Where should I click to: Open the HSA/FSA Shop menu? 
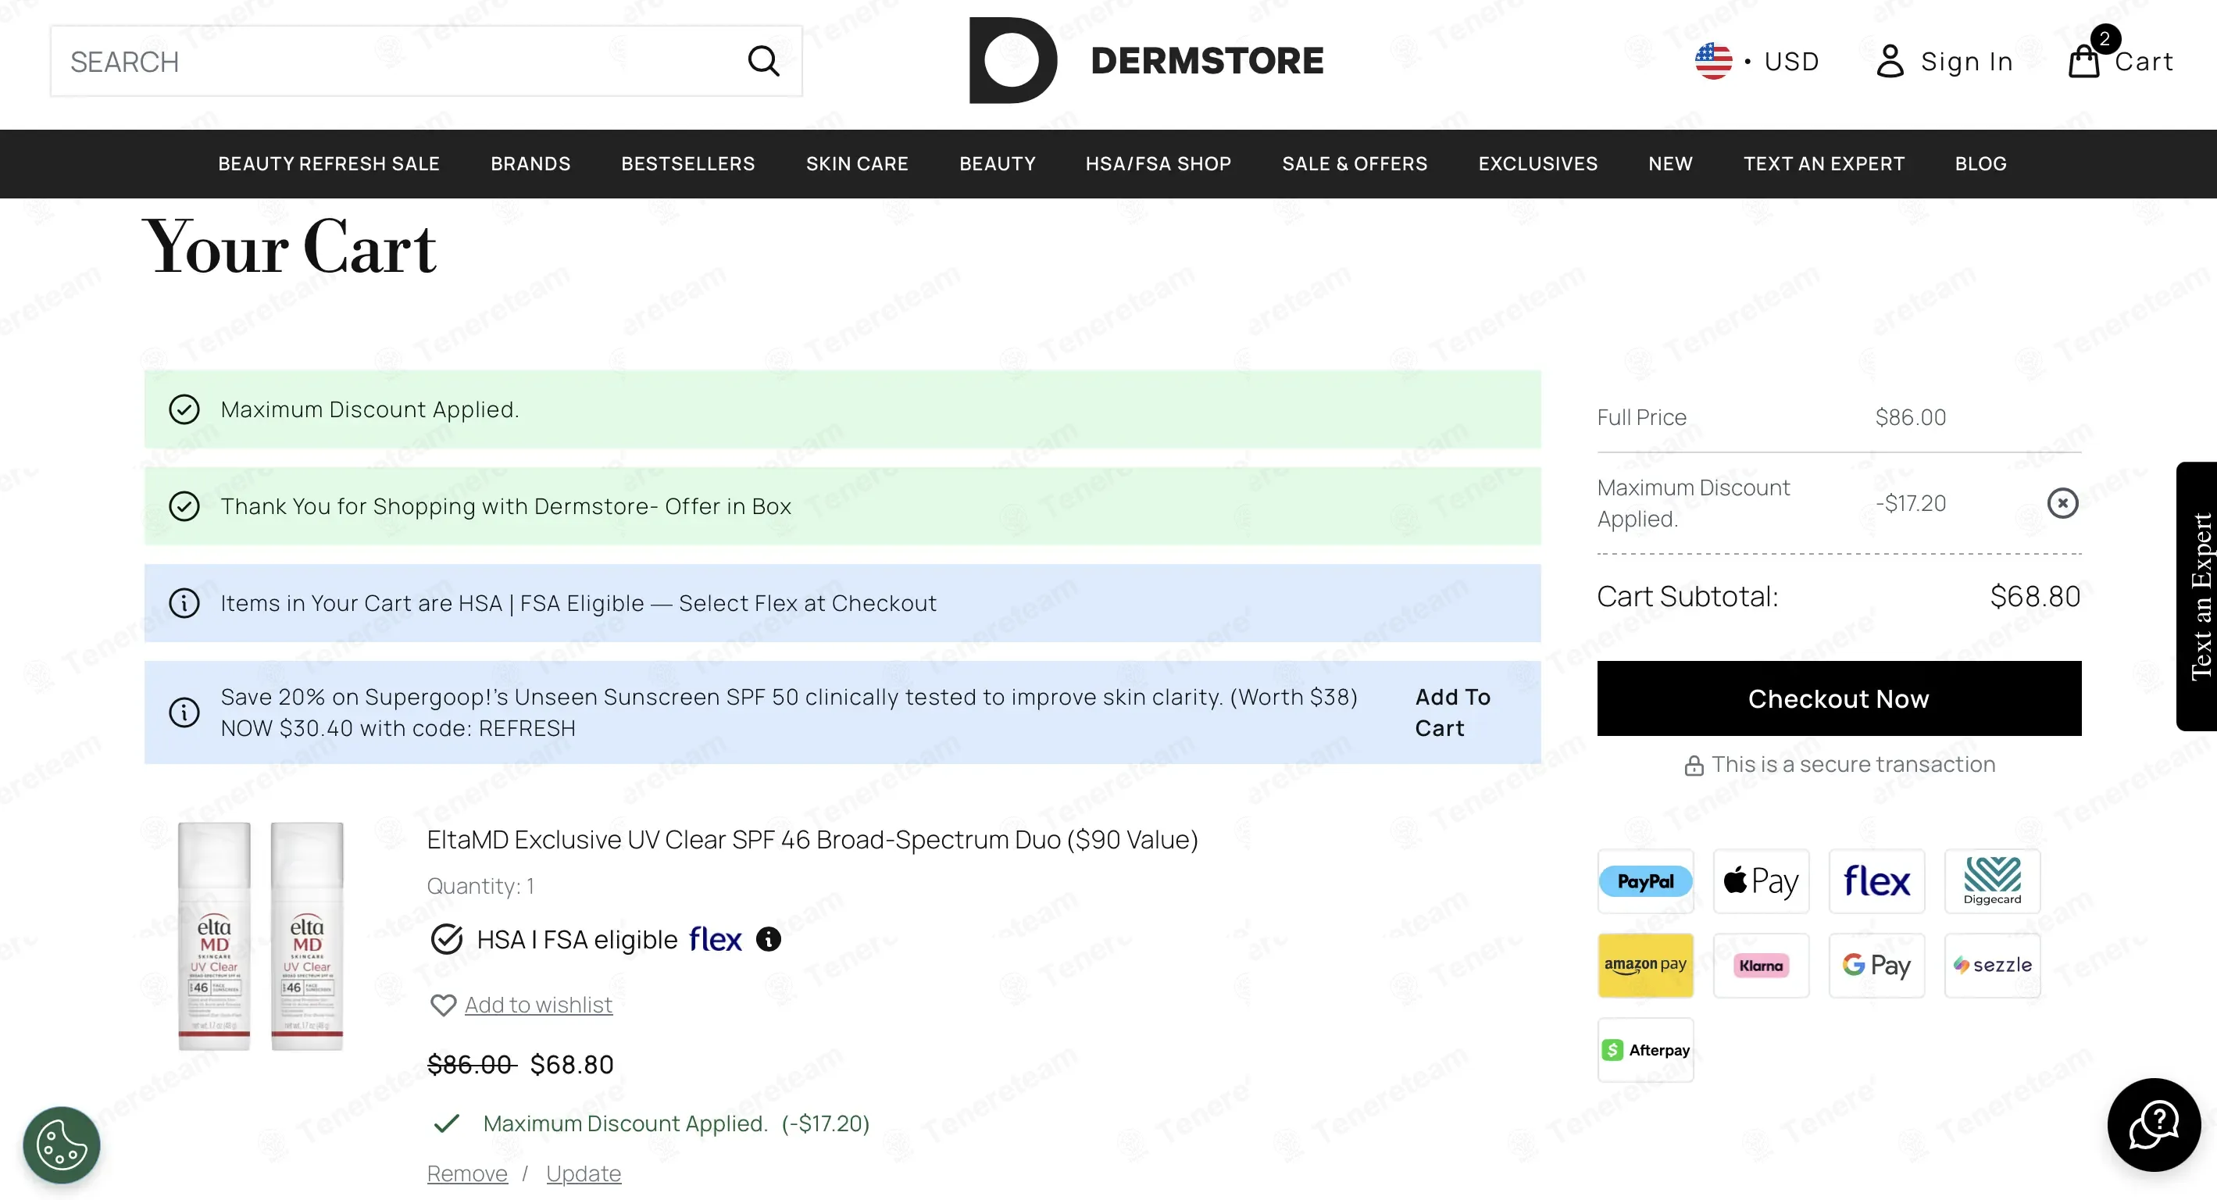point(1158,163)
